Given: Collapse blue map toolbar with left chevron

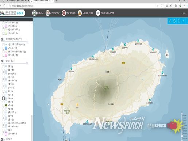Looking at the screenshot, I should pyautogui.click(x=183, y=21).
